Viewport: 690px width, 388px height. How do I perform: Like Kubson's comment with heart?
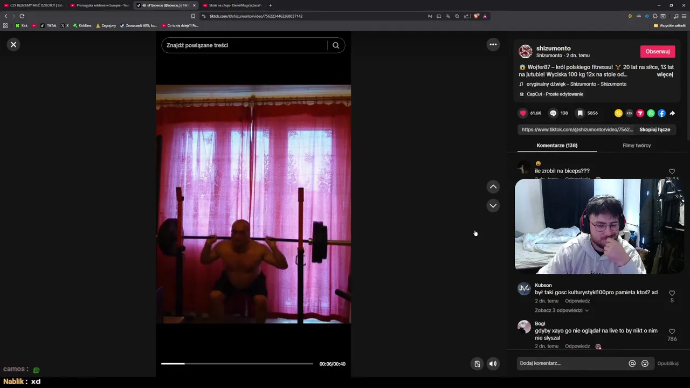point(672,293)
